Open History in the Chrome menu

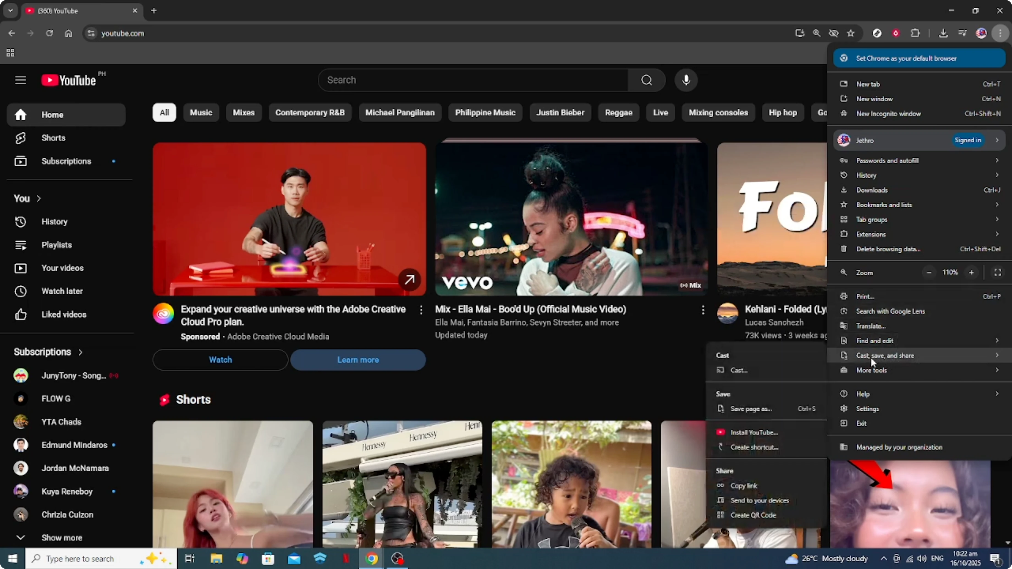[867, 175]
